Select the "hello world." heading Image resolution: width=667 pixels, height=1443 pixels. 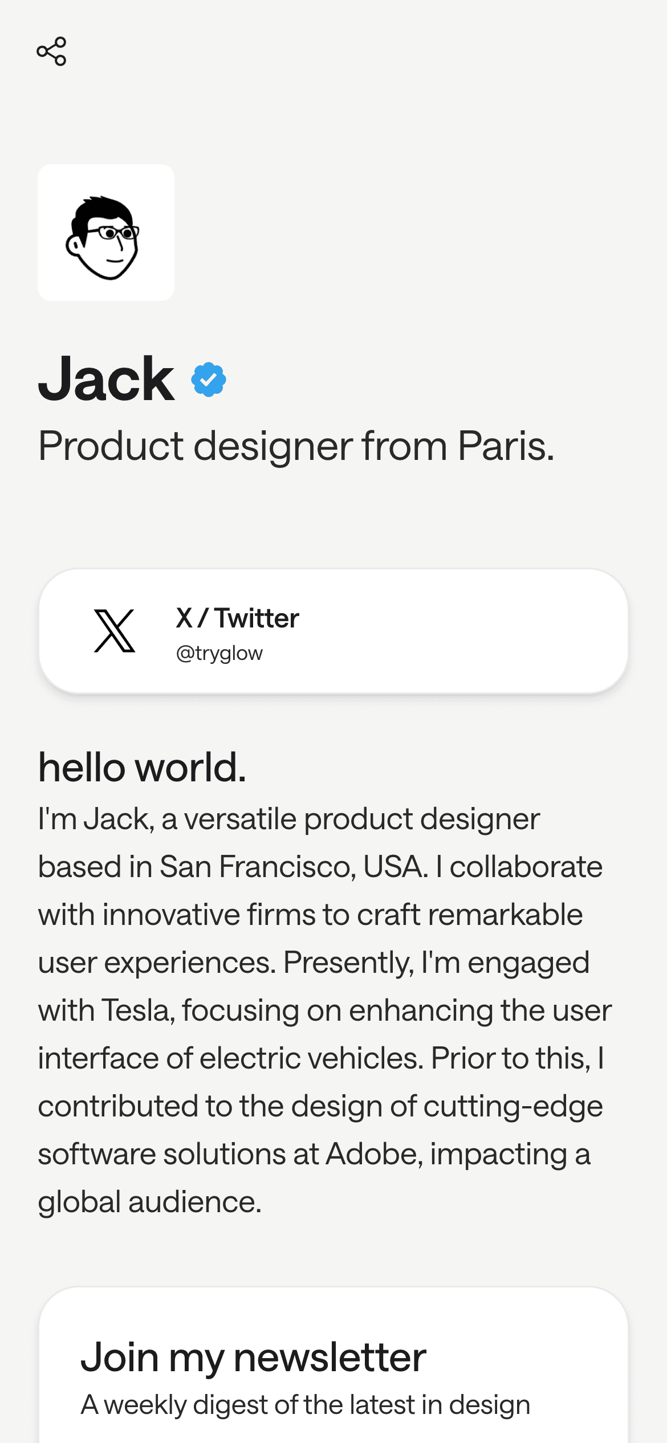[x=142, y=767]
